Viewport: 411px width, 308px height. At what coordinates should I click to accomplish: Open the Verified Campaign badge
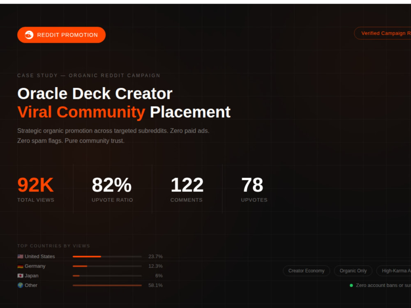[x=382, y=33]
